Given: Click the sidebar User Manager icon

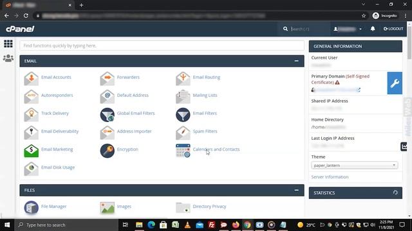Looking at the screenshot, I should pos(8,58).
